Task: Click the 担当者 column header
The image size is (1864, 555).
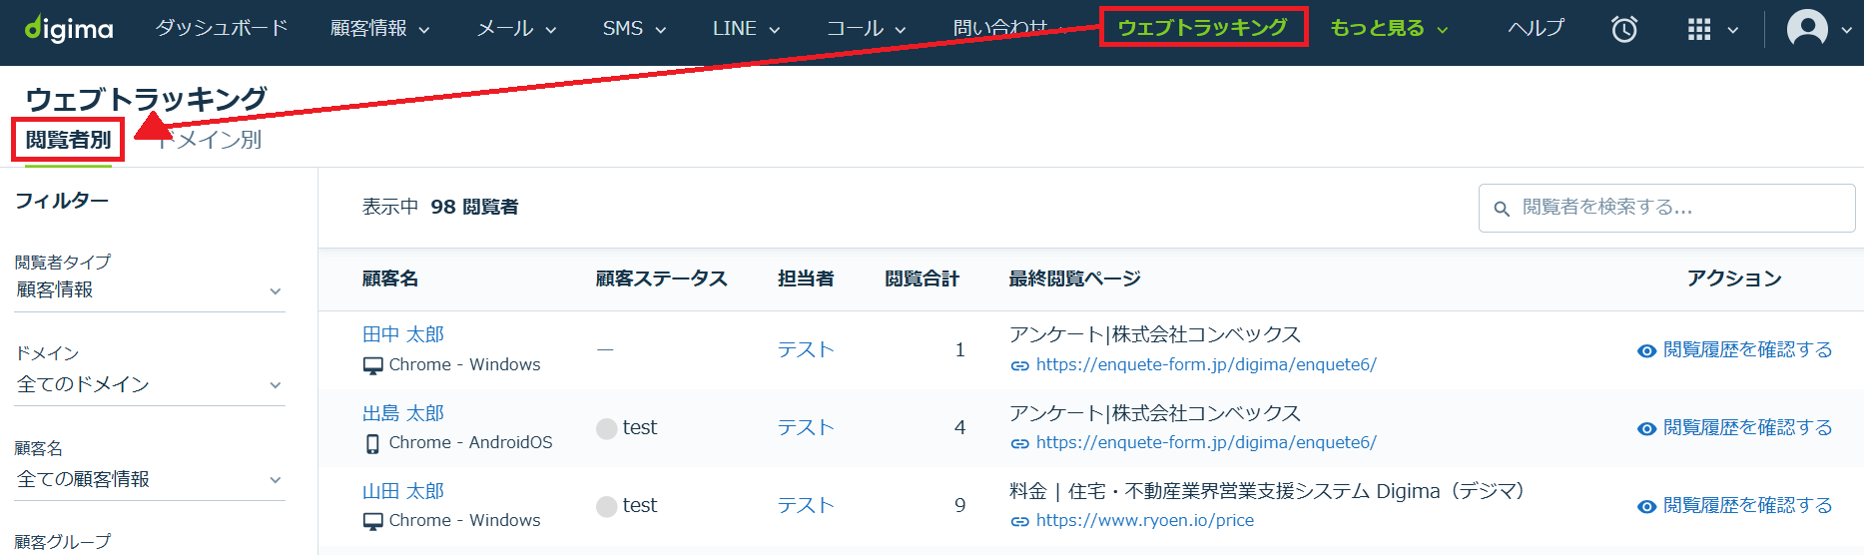Action: click(806, 278)
